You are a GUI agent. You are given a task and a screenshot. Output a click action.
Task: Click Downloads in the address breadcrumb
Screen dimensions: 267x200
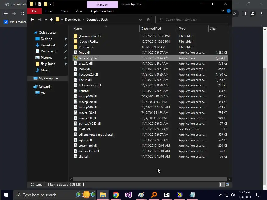click(73, 20)
